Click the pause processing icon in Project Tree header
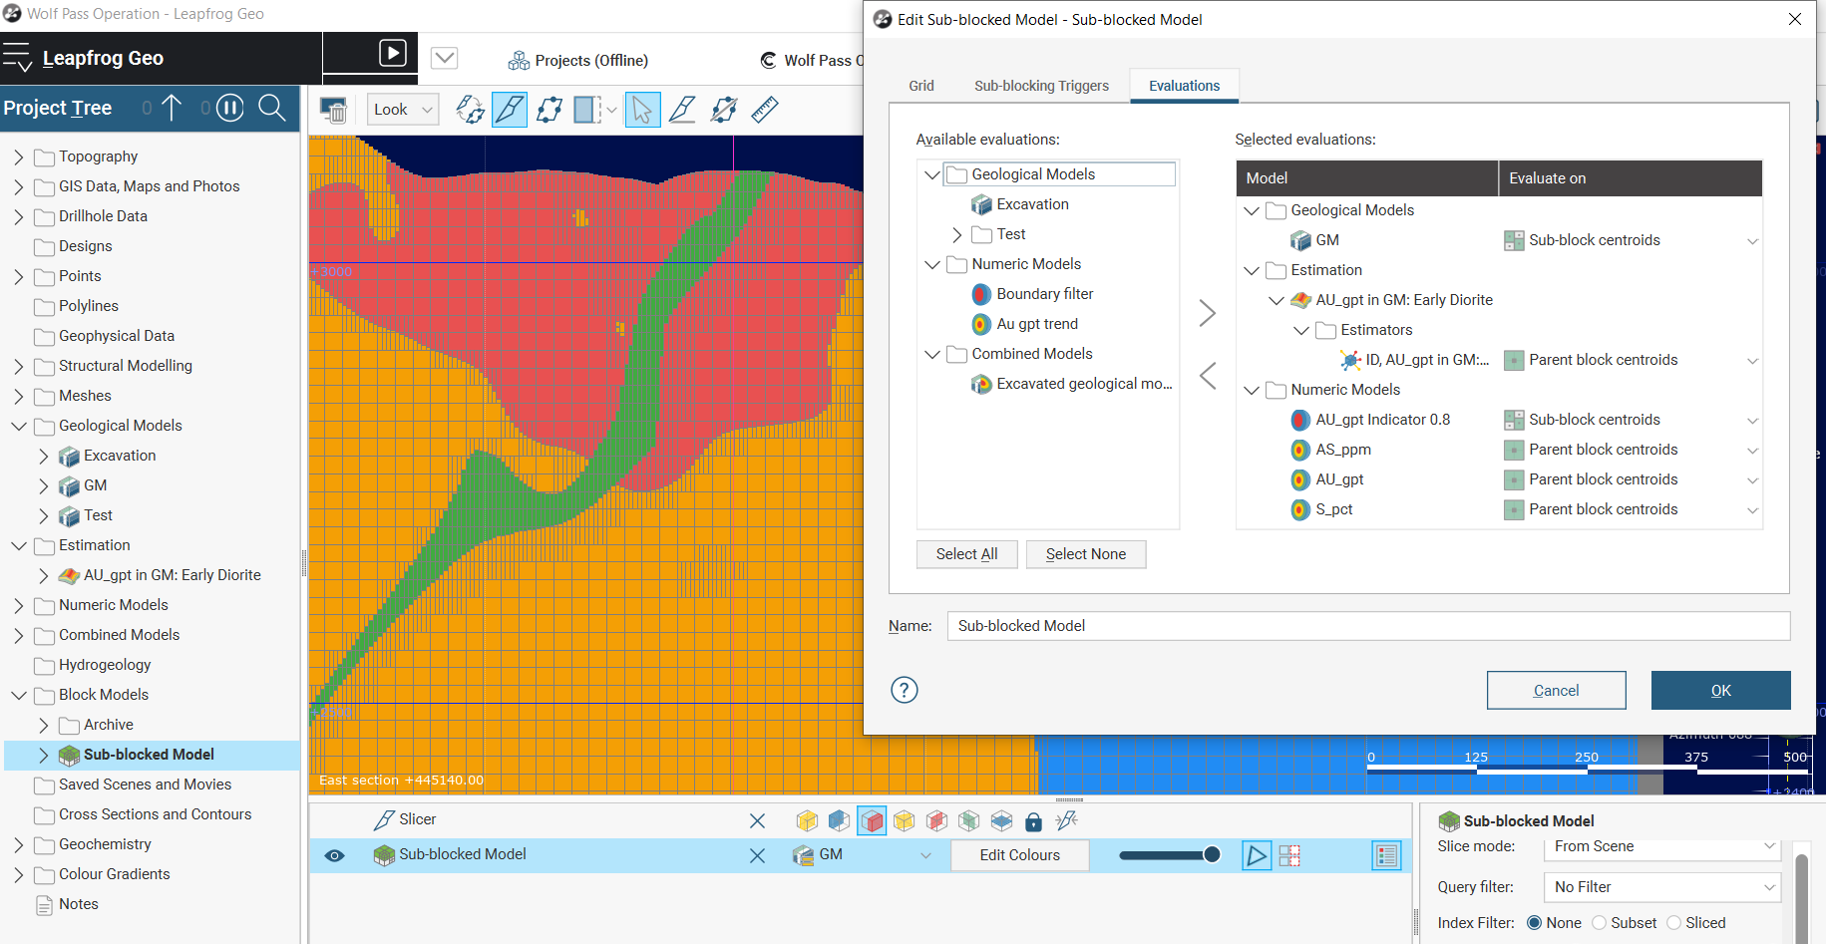This screenshot has width=1826, height=944. 230,108
